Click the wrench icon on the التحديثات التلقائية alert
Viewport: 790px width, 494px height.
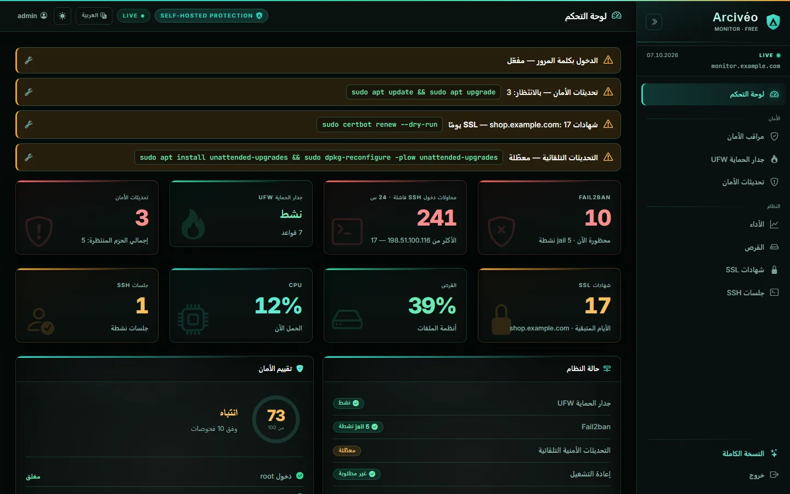[x=29, y=158]
